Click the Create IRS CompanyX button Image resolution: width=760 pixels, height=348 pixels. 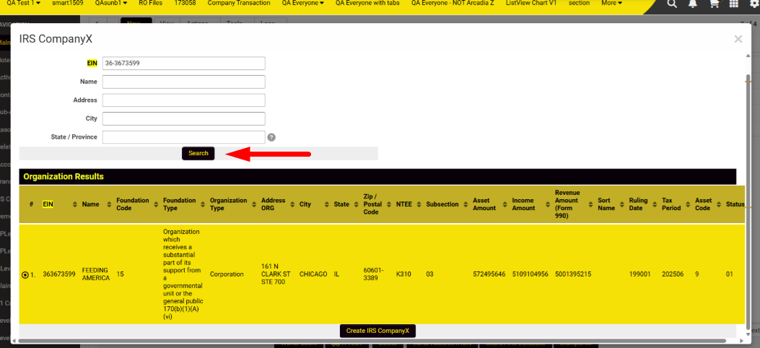pos(377,331)
